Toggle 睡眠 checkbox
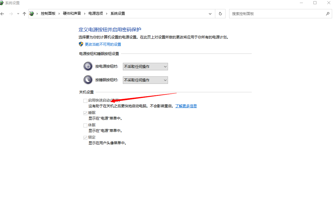The image size is (333, 208). [x=85, y=113]
